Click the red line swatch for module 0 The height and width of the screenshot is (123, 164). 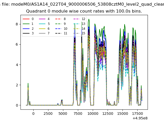[27, 19]
